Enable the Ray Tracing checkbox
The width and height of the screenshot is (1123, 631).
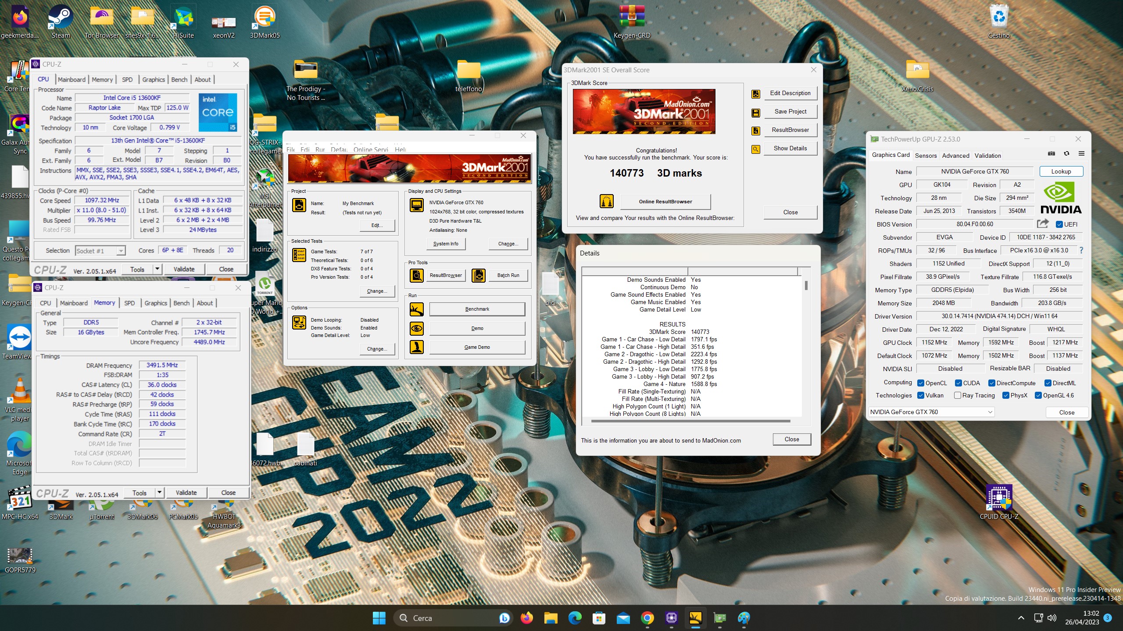pyautogui.click(x=958, y=395)
